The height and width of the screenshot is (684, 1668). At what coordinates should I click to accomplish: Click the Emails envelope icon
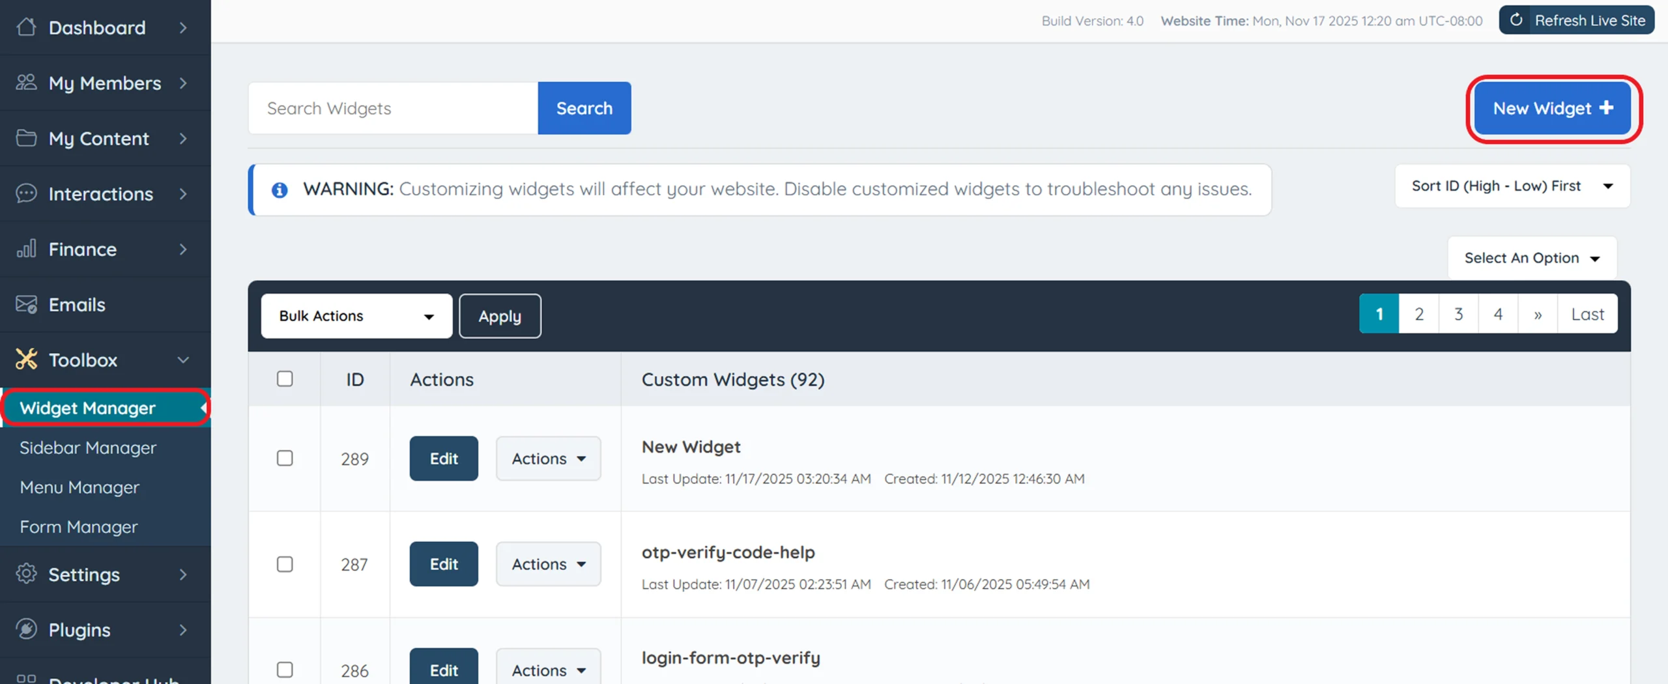[26, 304]
